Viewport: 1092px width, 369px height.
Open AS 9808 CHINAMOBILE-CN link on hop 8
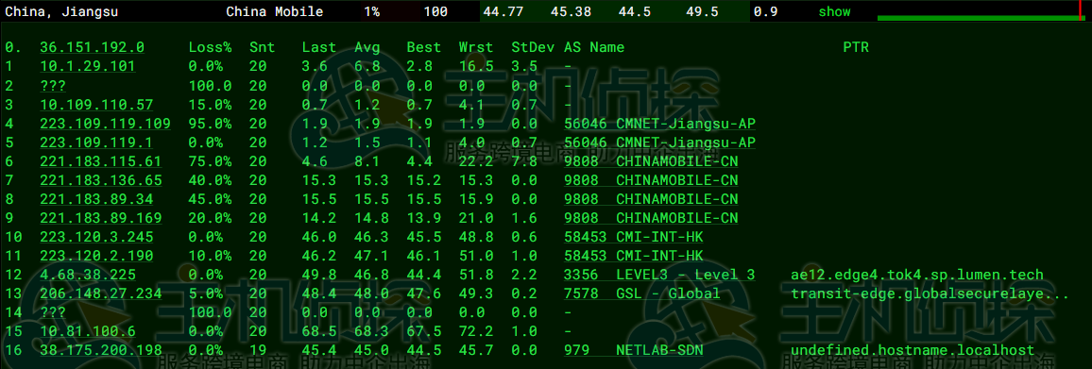(x=651, y=198)
